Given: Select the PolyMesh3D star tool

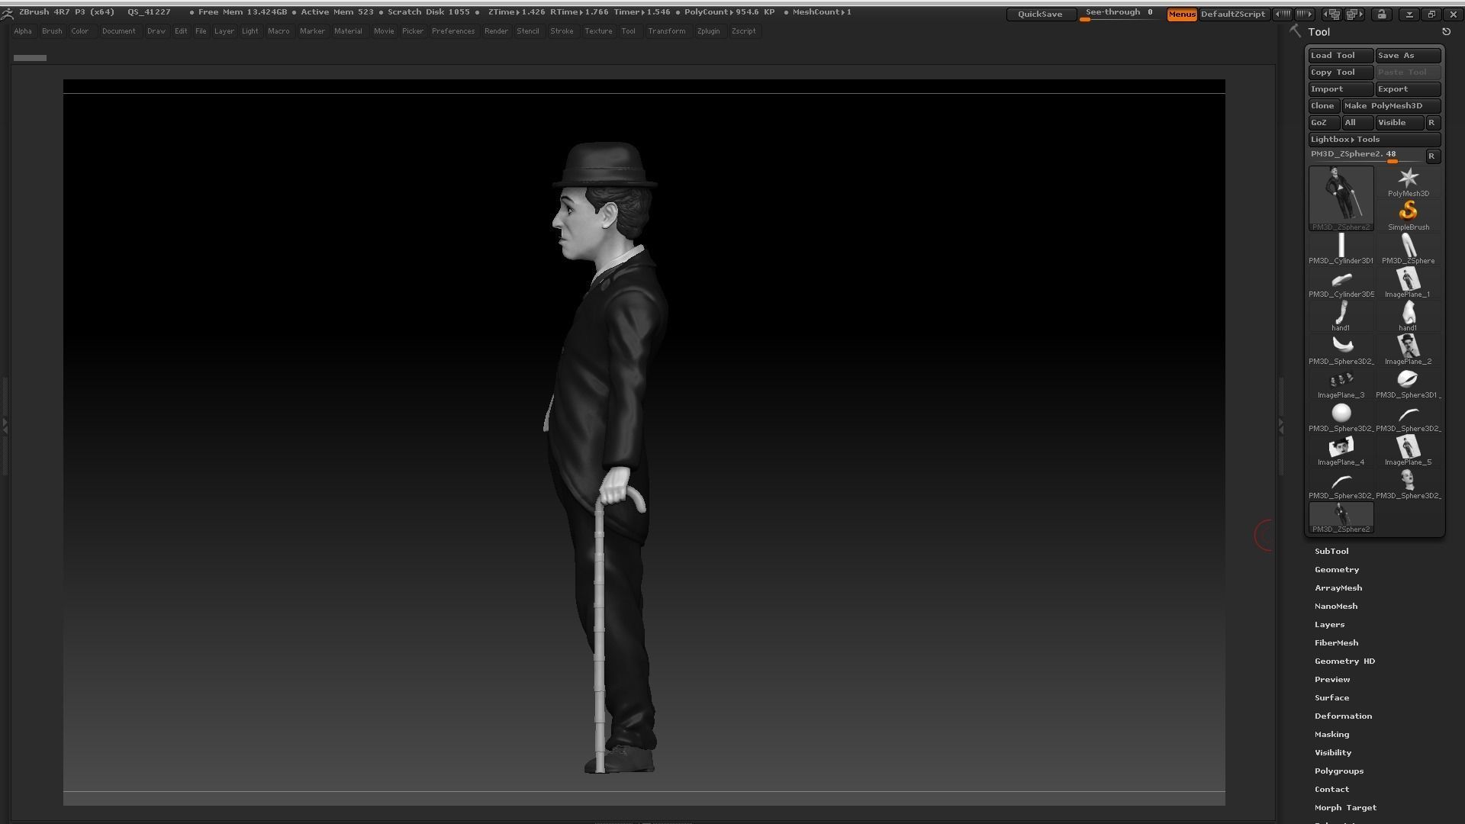Looking at the screenshot, I should pyautogui.click(x=1408, y=182).
